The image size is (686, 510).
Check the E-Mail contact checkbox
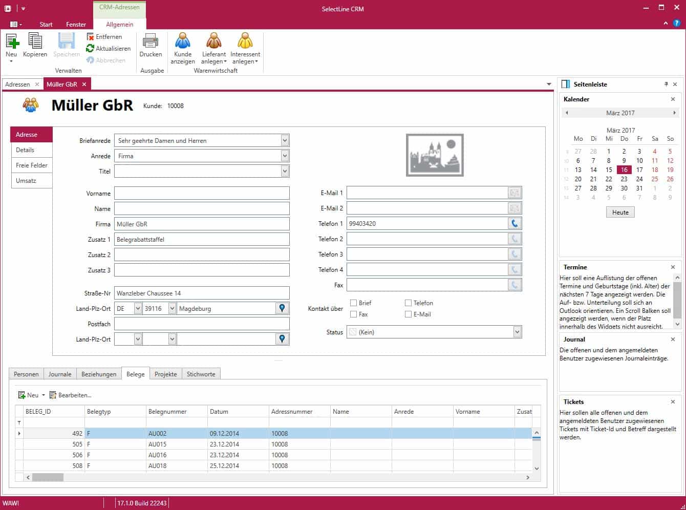pos(408,314)
